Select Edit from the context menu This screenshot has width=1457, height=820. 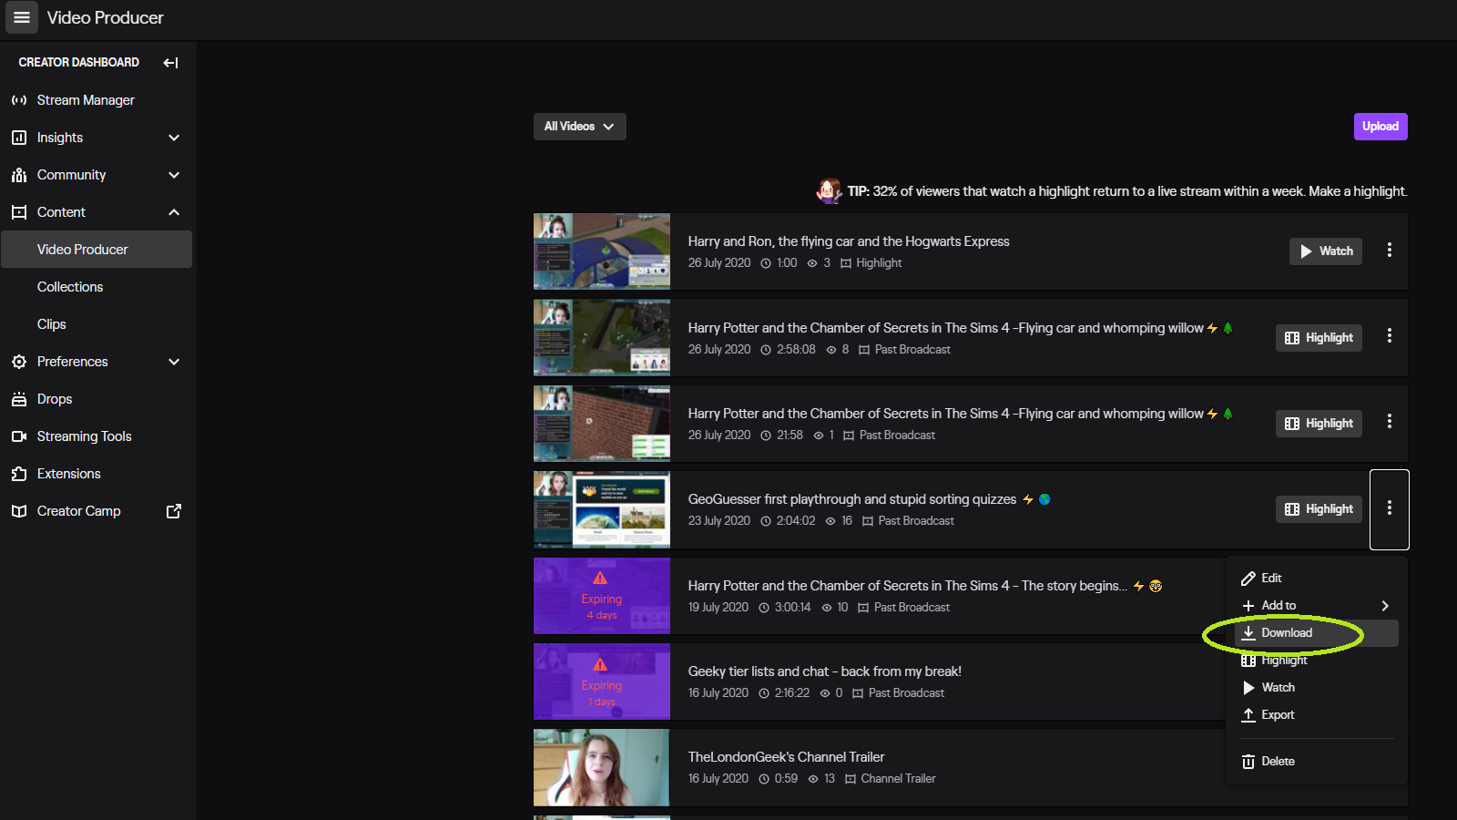click(x=1317, y=579)
